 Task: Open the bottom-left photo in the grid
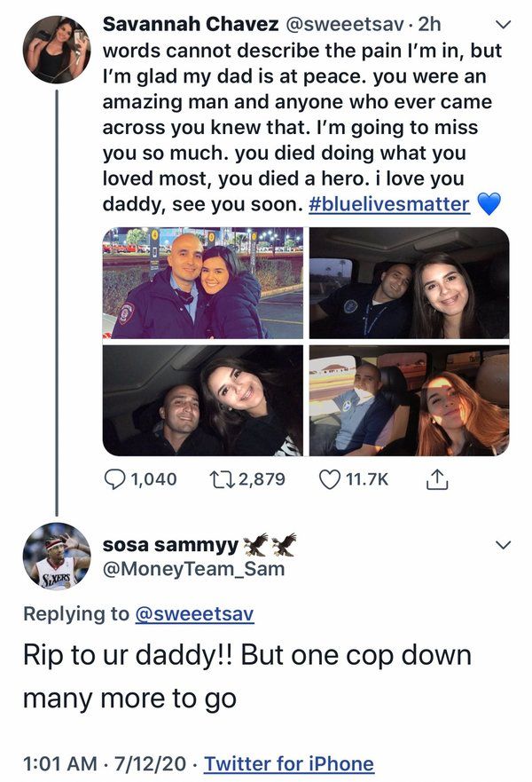coord(203,400)
